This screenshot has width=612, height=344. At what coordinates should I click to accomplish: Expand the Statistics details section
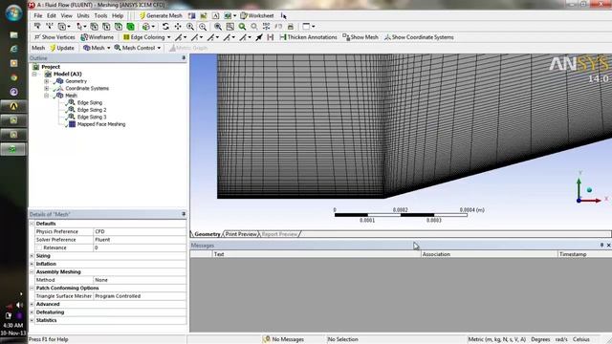pyautogui.click(x=32, y=320)
